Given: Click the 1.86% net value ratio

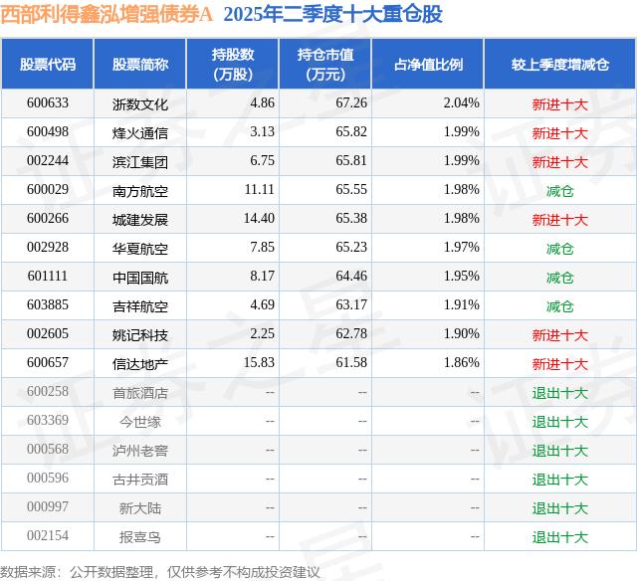Looking at the screenshot, I should point(461,362).
